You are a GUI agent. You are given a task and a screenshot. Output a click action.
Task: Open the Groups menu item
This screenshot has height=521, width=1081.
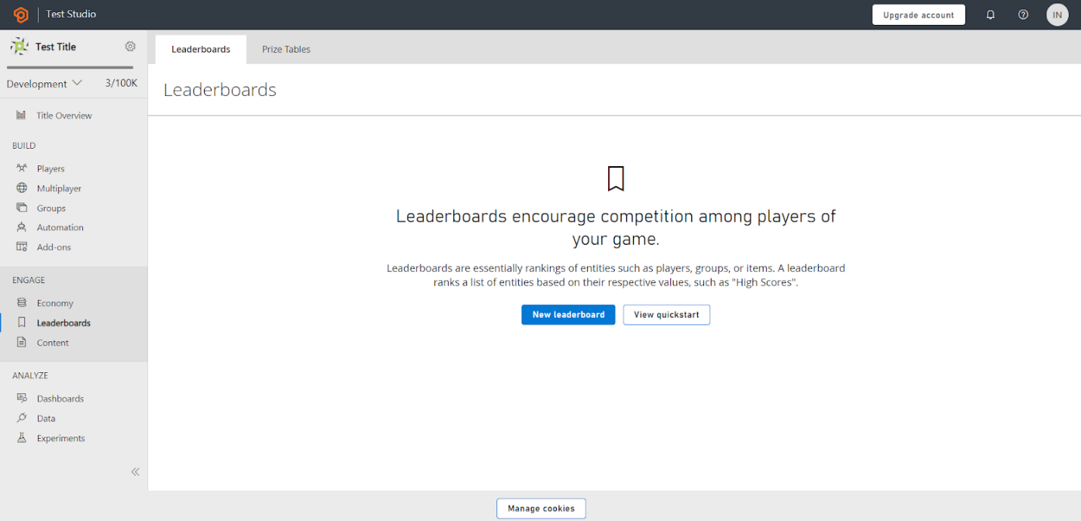point(51,208)
